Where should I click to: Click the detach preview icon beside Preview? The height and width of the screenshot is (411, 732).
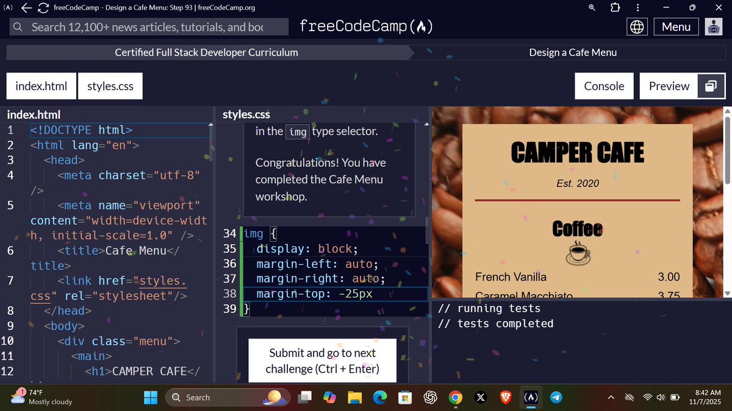(x=711, y=86)
